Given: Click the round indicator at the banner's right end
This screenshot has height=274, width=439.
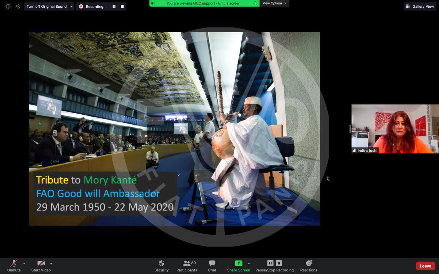Looking at the screenshot, I should 255,3.
